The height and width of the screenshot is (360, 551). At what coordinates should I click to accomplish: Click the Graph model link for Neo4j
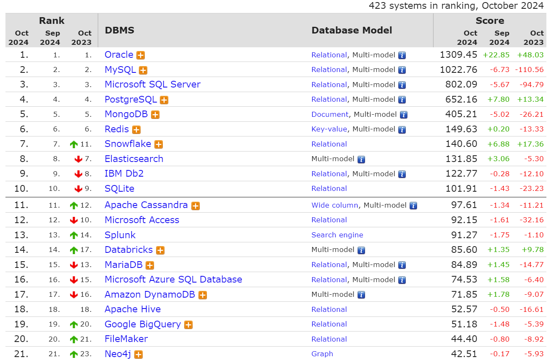point(322,354)
